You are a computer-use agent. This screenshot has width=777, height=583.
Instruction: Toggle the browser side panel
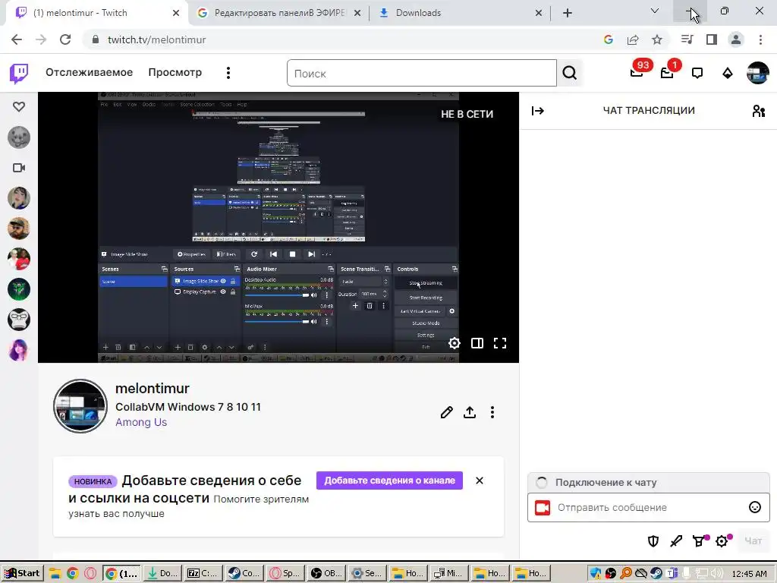click(x=712, y=39)
